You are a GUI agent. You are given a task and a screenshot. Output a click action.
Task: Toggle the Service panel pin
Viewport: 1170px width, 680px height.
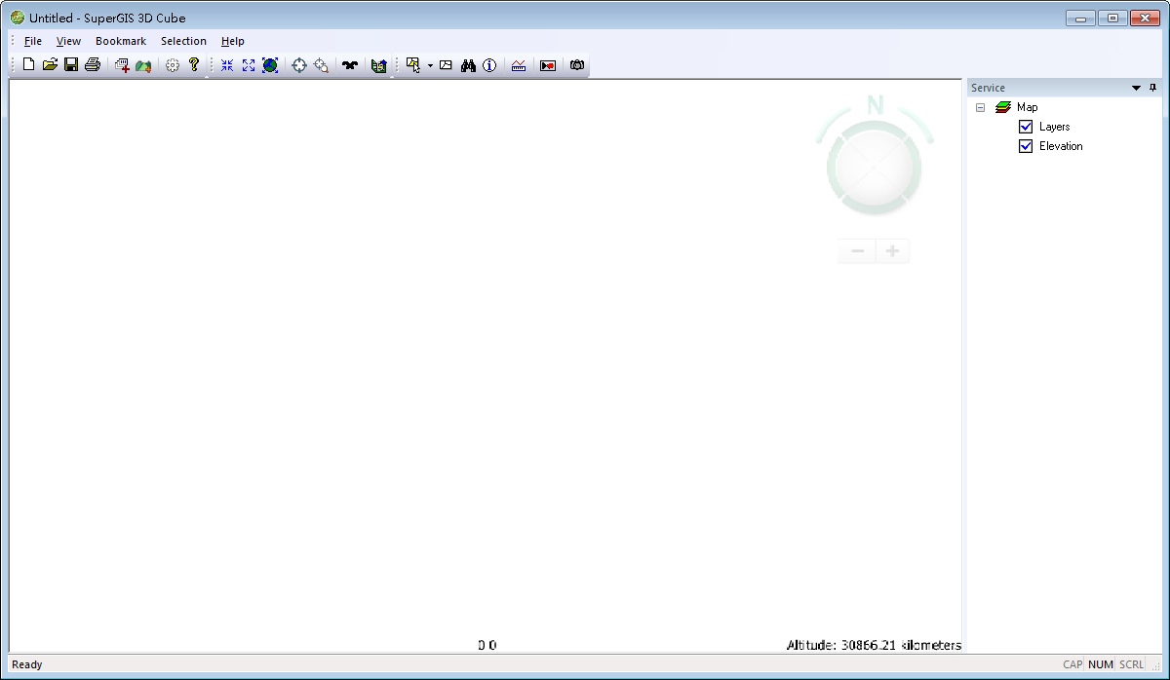pyautogui.click(x=1152, y=88)
